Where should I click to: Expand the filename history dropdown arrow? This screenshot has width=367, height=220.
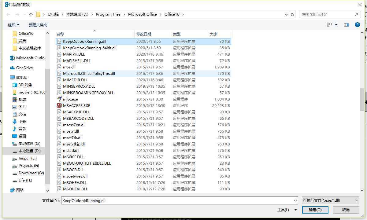(x=295, y=201)
